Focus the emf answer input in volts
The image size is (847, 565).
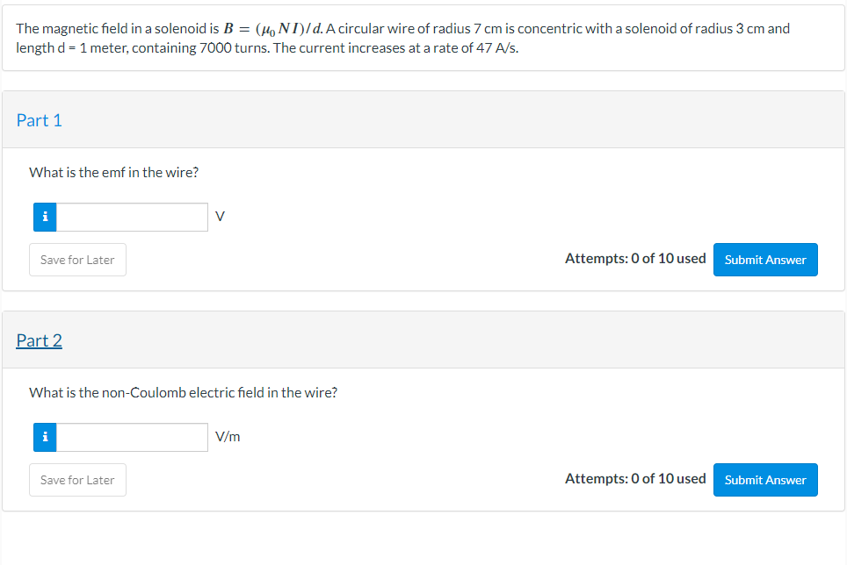(132, 218)
